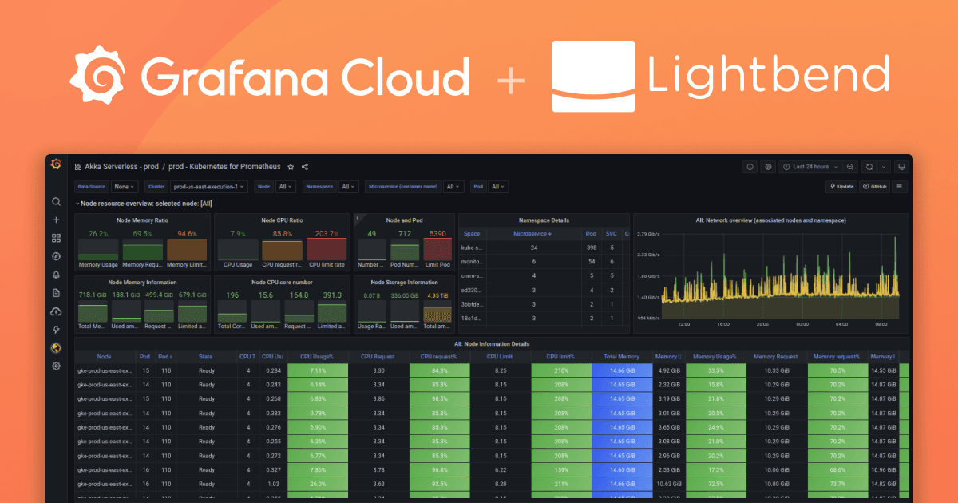The height and width of the screenshot is (503, 958).
Task: Select the Explore compass icon
Action: tap(56, 256)
